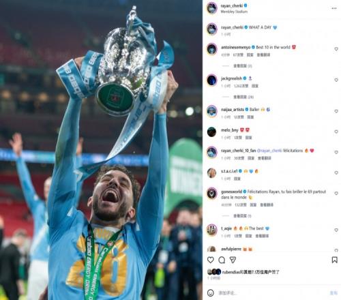
Task: Expand replies under gonesworld's comment
Action: click(242, 215)
